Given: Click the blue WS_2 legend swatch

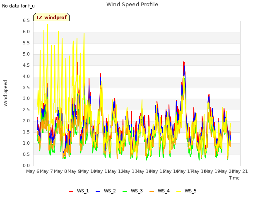Looking at the screenshot, I should pos(98,191).
